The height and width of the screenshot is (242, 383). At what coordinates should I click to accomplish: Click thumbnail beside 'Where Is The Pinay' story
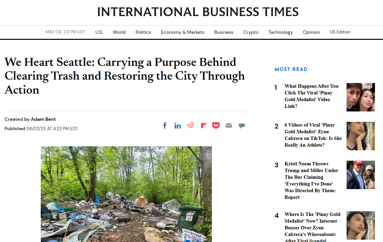(x=361, y=225)
